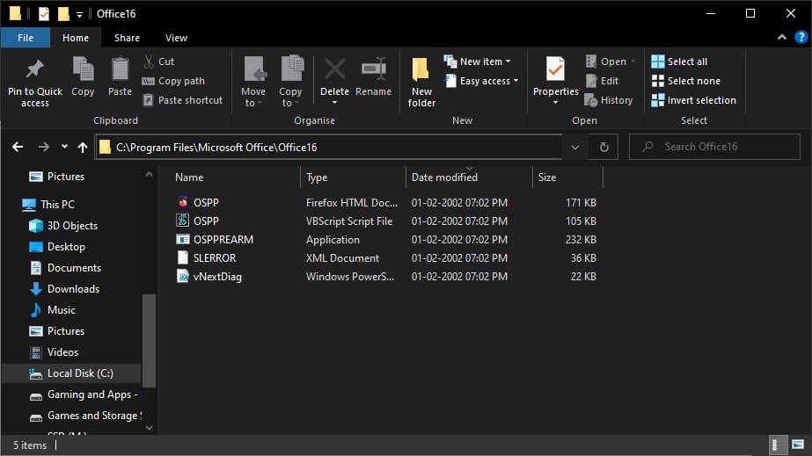
Task: Go forward with the right arrow
Action: 44,148
